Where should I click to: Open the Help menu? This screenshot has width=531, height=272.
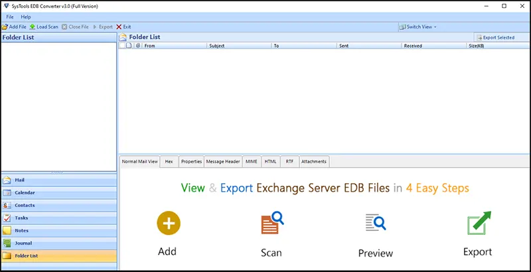pyautogui.click(x=26, y=17)
